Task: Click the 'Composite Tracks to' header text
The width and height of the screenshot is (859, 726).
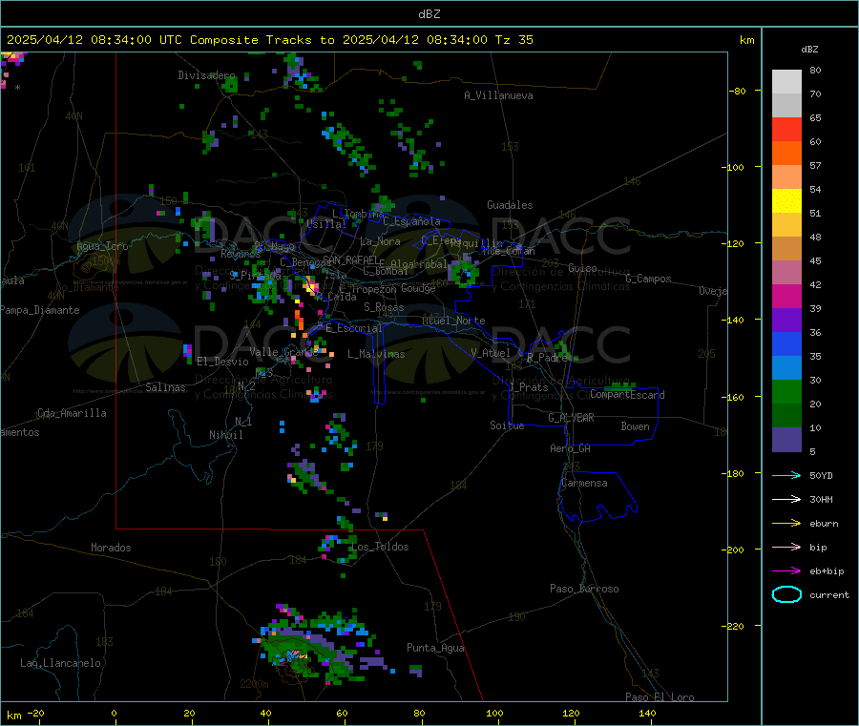Action: (262, 40)
